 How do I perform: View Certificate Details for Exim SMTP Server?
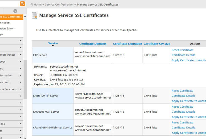(183, 96)
